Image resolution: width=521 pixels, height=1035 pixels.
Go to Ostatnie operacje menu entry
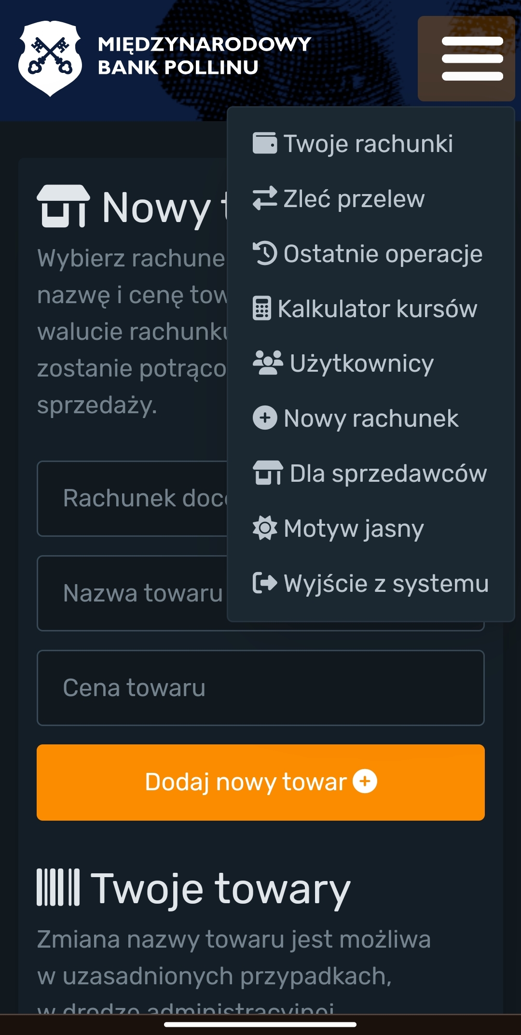383,253
